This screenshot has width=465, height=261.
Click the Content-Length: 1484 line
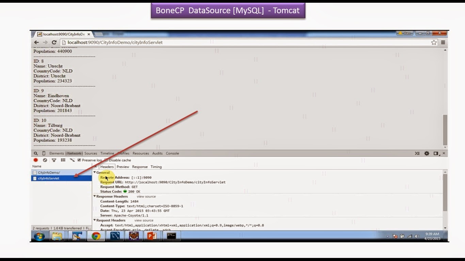tap(119, 201)
